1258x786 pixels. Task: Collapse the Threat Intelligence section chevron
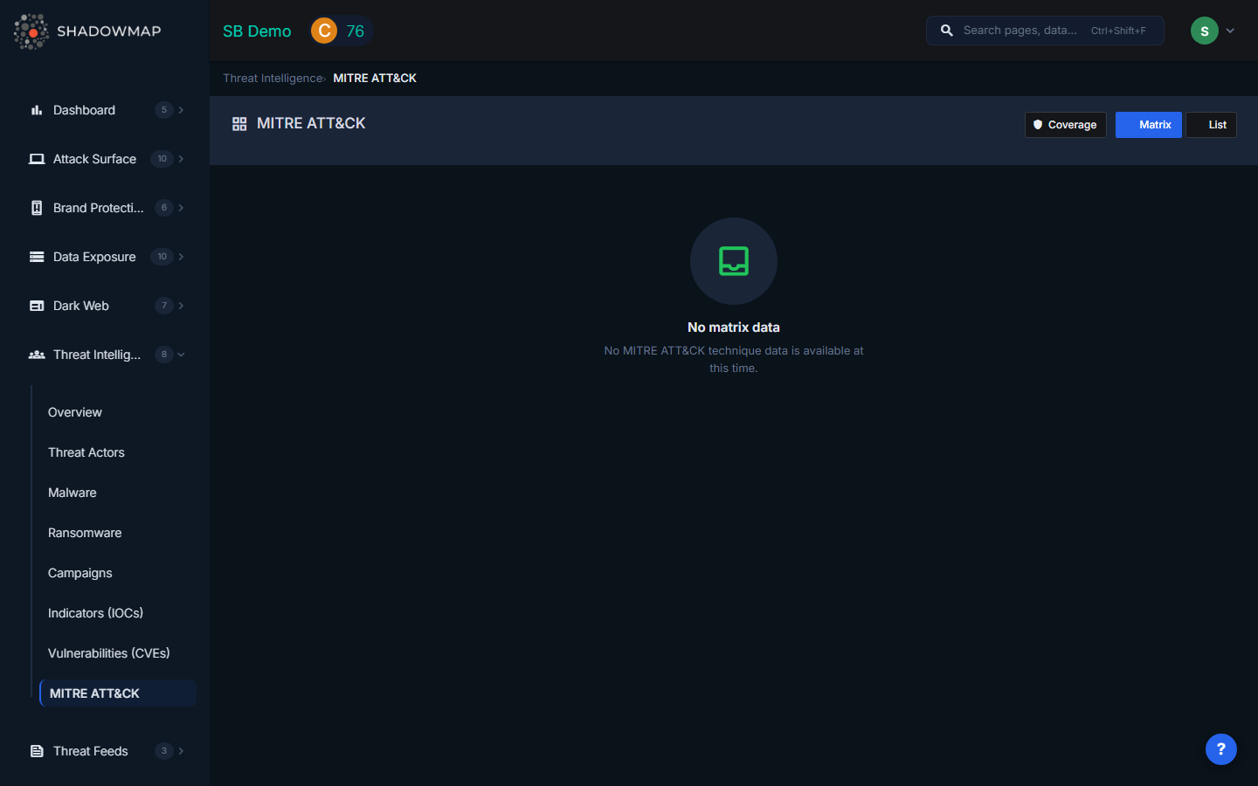coord(181,355)
